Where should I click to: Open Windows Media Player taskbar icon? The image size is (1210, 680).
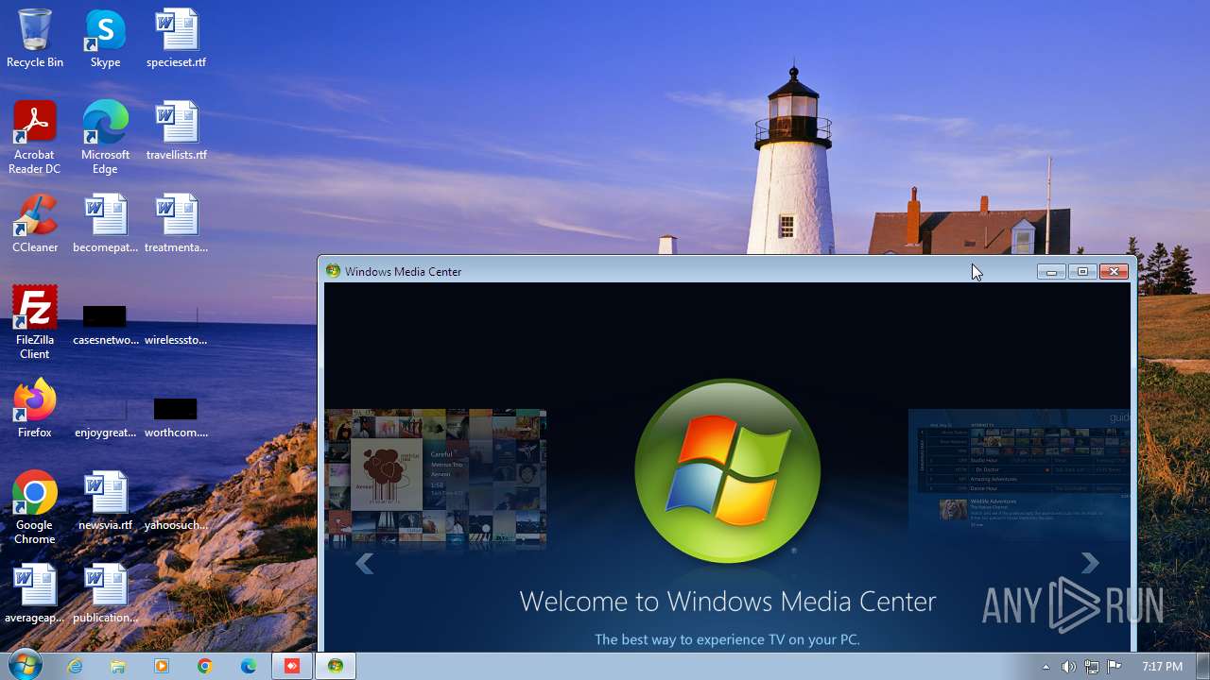tap(162, 666)
